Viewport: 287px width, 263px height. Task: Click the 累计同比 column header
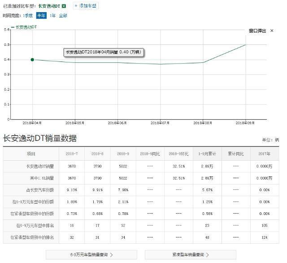click(236, 153)
